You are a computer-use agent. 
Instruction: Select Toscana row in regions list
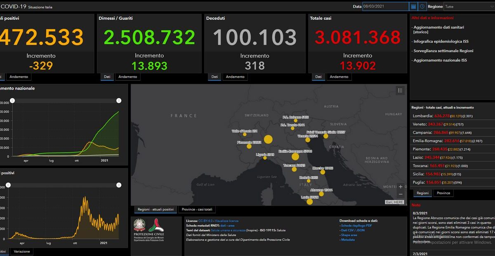click(453, 166)
